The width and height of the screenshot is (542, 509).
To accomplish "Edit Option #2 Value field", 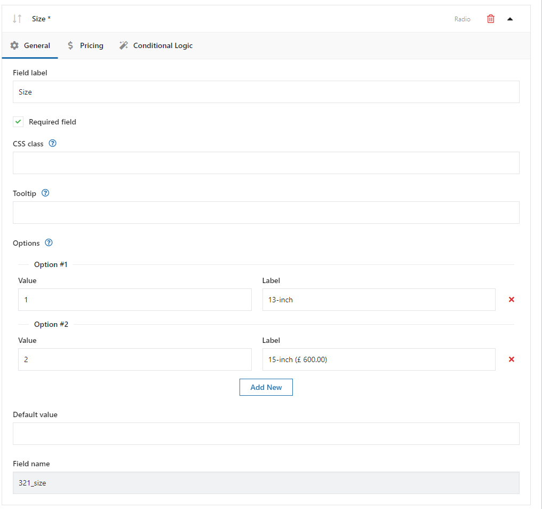I will click(135, 359).
